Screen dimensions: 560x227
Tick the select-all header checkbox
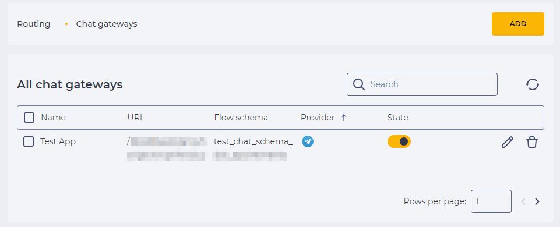[29, 118]
